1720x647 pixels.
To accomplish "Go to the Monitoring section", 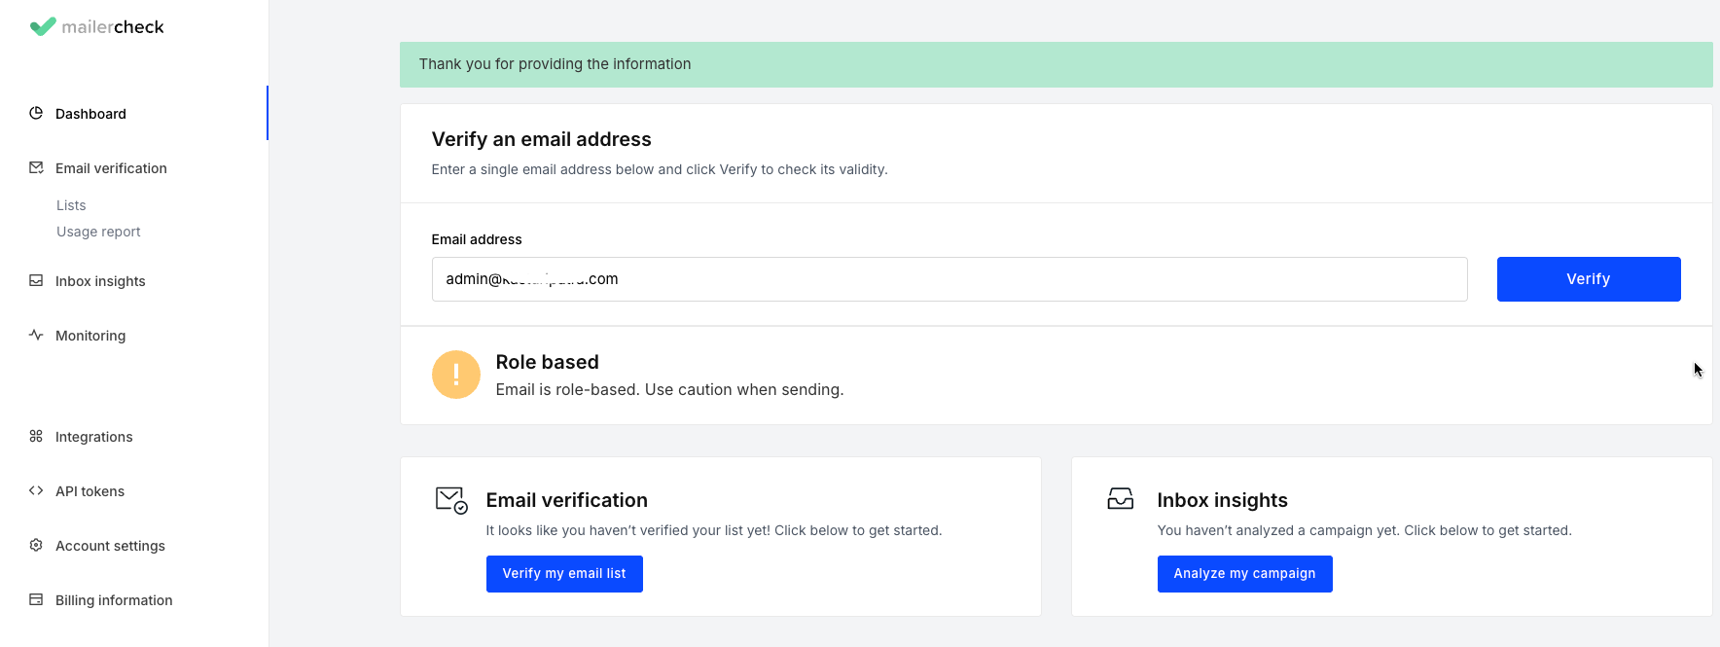I will pos(90,336).
